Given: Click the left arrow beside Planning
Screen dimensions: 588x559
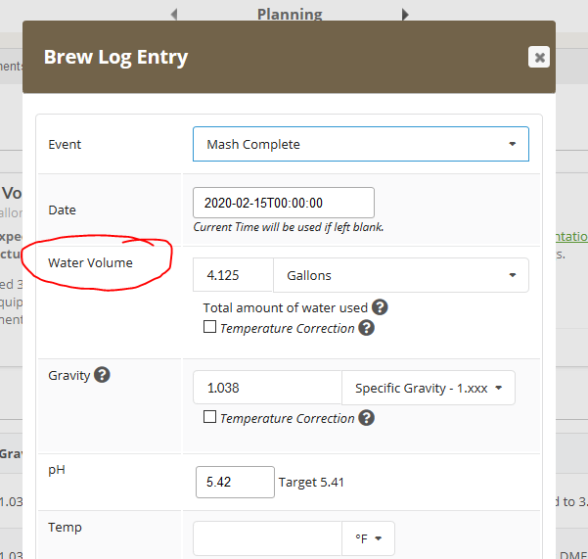Looking at the screenshot, I should pyautogui.click(x=174, y=14).
